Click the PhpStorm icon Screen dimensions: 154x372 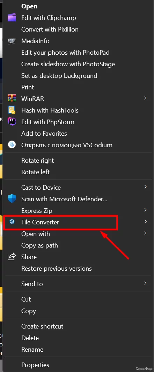[12, 122]
